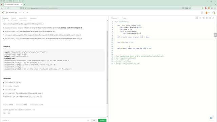This screenshot has width=217, height=122.
Task: Open the Tools menu in Firefox
Action: click(x=20, y=1)
